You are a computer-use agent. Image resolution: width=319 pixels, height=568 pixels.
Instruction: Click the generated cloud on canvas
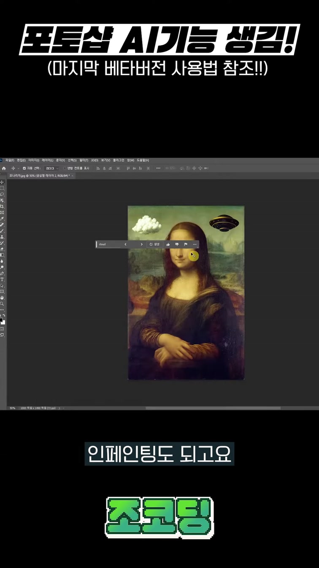click(x=147, y=224)
